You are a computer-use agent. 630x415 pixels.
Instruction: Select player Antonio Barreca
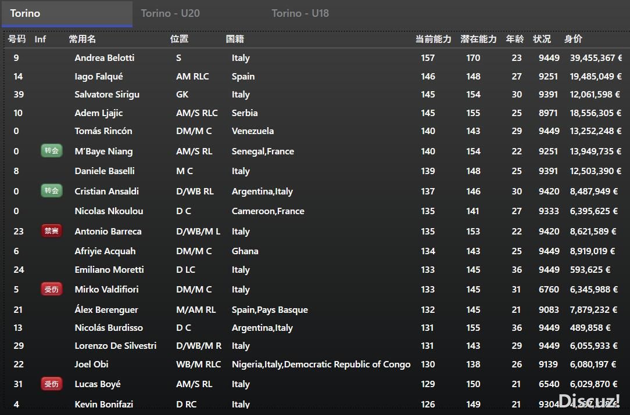point(108,231)
